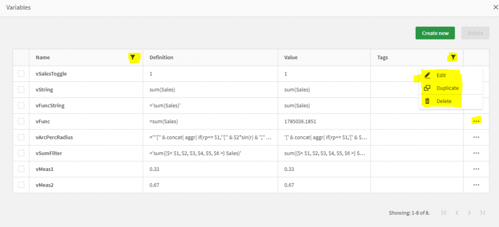Open the vMeas2 row's three-dot menu

(x=476, y=185)
